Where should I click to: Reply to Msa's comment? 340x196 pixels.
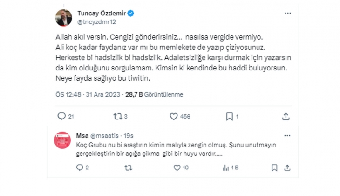79,168
